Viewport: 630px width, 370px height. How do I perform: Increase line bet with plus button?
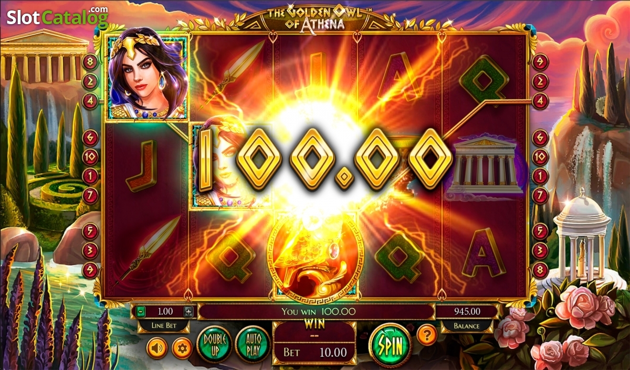(188, 311)
